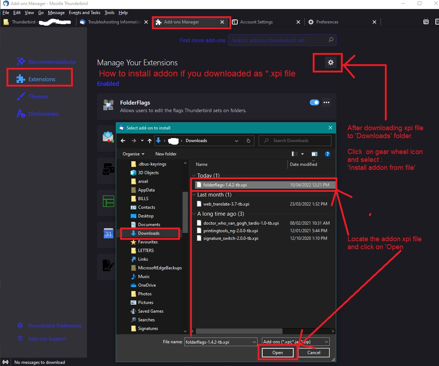The image size is (439, 366).
Task: Switch to the Account Settings tab
Action: click(256, 22)
